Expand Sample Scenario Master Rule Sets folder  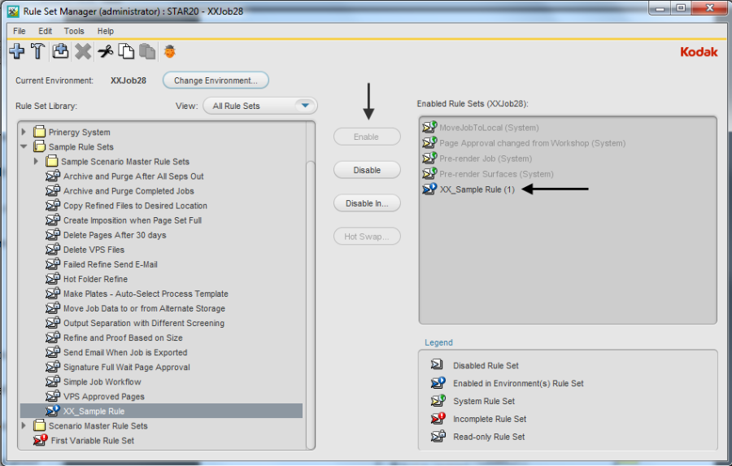pyautogui.click(x=36, y=161)
